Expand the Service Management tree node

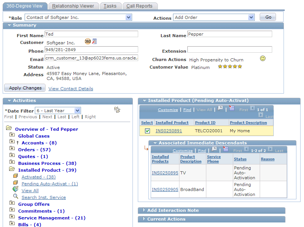[12, 216]
